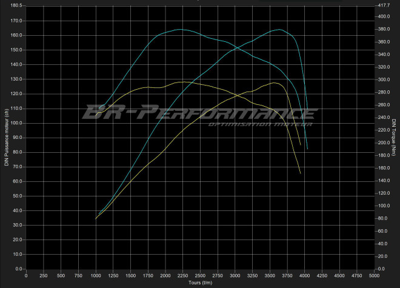Select the 4000 tick on the RPM axis
This screenshot has height=288, width=400.
click(x=304, y=276)
